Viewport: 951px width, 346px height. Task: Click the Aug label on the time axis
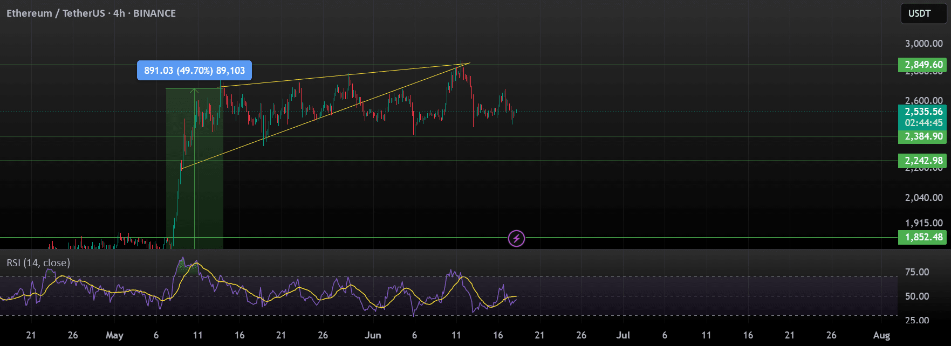(881, 335)
